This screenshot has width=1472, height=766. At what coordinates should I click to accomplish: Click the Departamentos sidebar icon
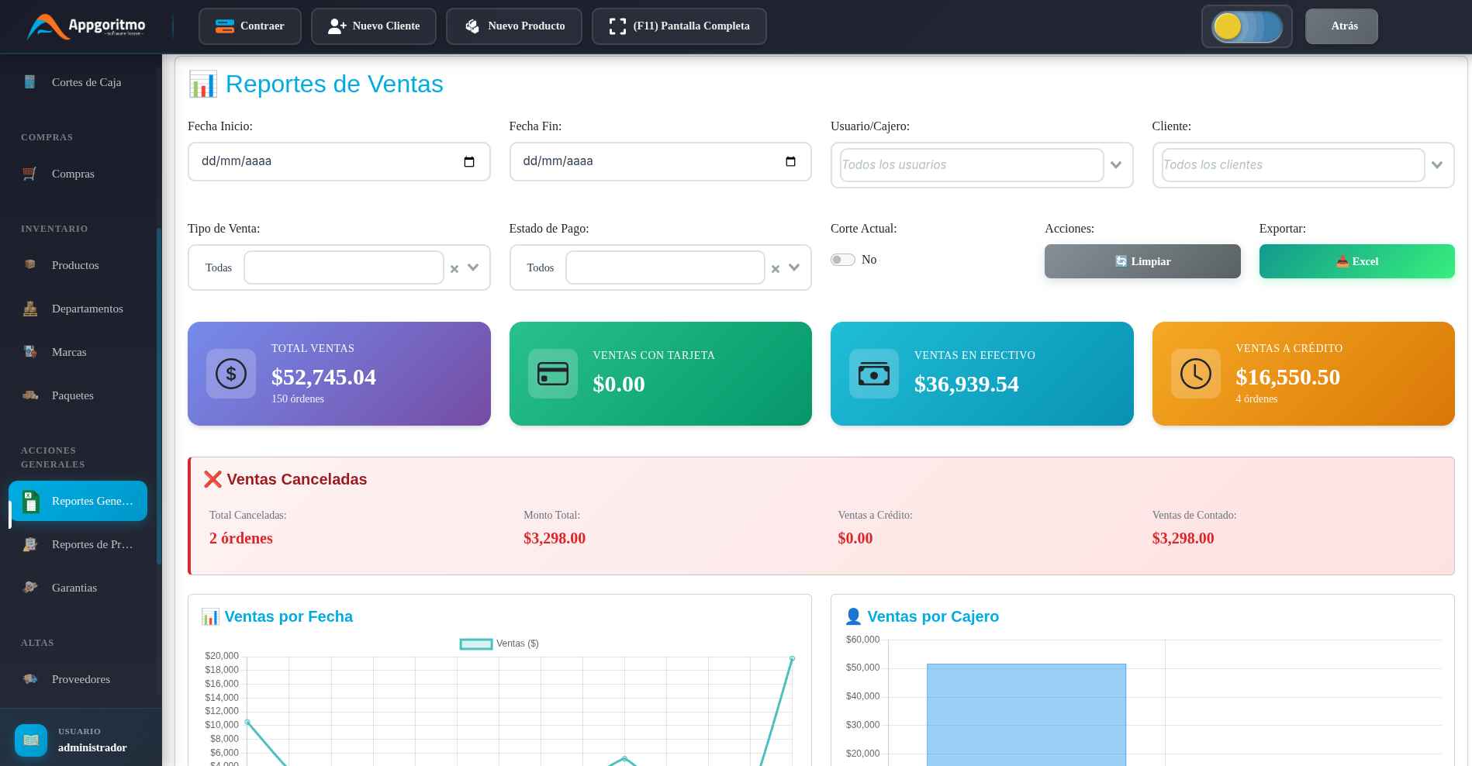click(30, 309)
